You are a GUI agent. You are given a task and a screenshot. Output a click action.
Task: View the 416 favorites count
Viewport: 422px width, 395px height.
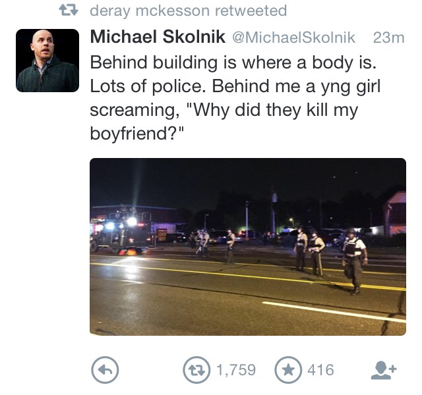click(321, 371)
